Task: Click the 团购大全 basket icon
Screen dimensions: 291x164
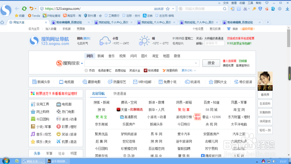Action: pos(211,82)
